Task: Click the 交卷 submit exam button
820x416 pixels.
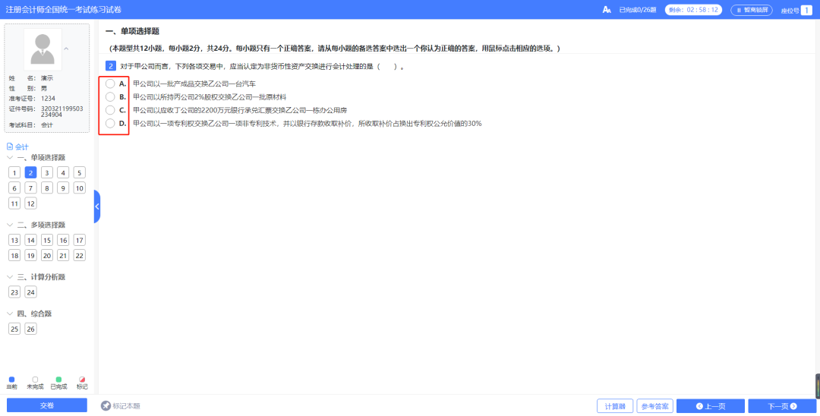Action: 47,405
